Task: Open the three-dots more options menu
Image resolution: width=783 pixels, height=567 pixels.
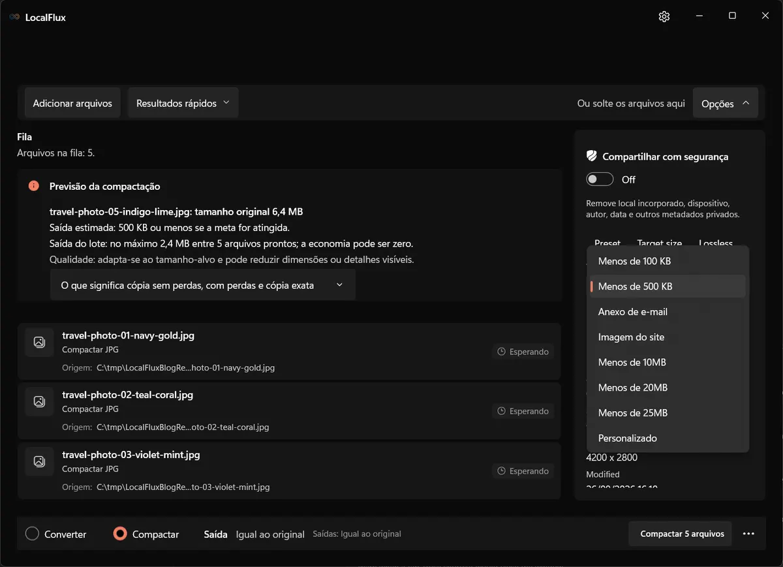Action: coord(748,534)
